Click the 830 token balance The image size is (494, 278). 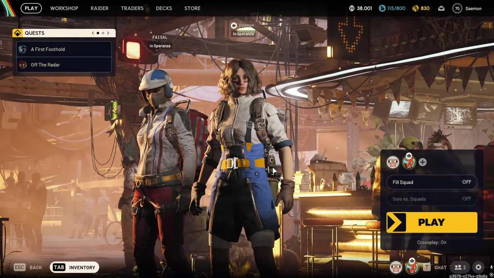(425, 8)
